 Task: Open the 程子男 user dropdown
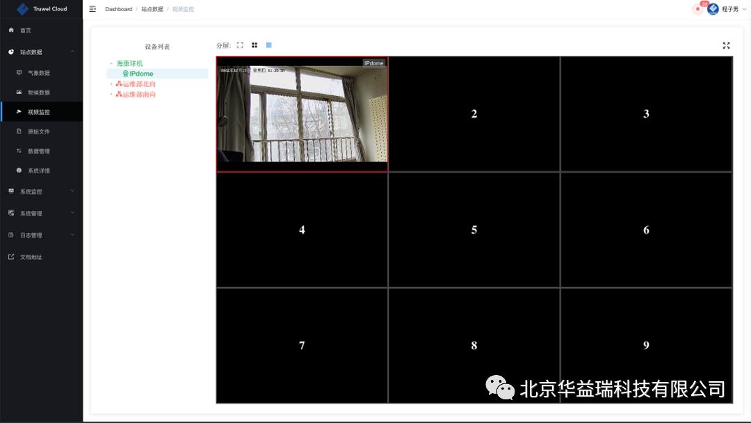click(730, 9)
